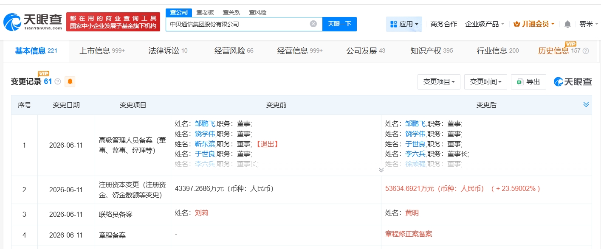Open the 应用 dropdown

pos(404,24)
